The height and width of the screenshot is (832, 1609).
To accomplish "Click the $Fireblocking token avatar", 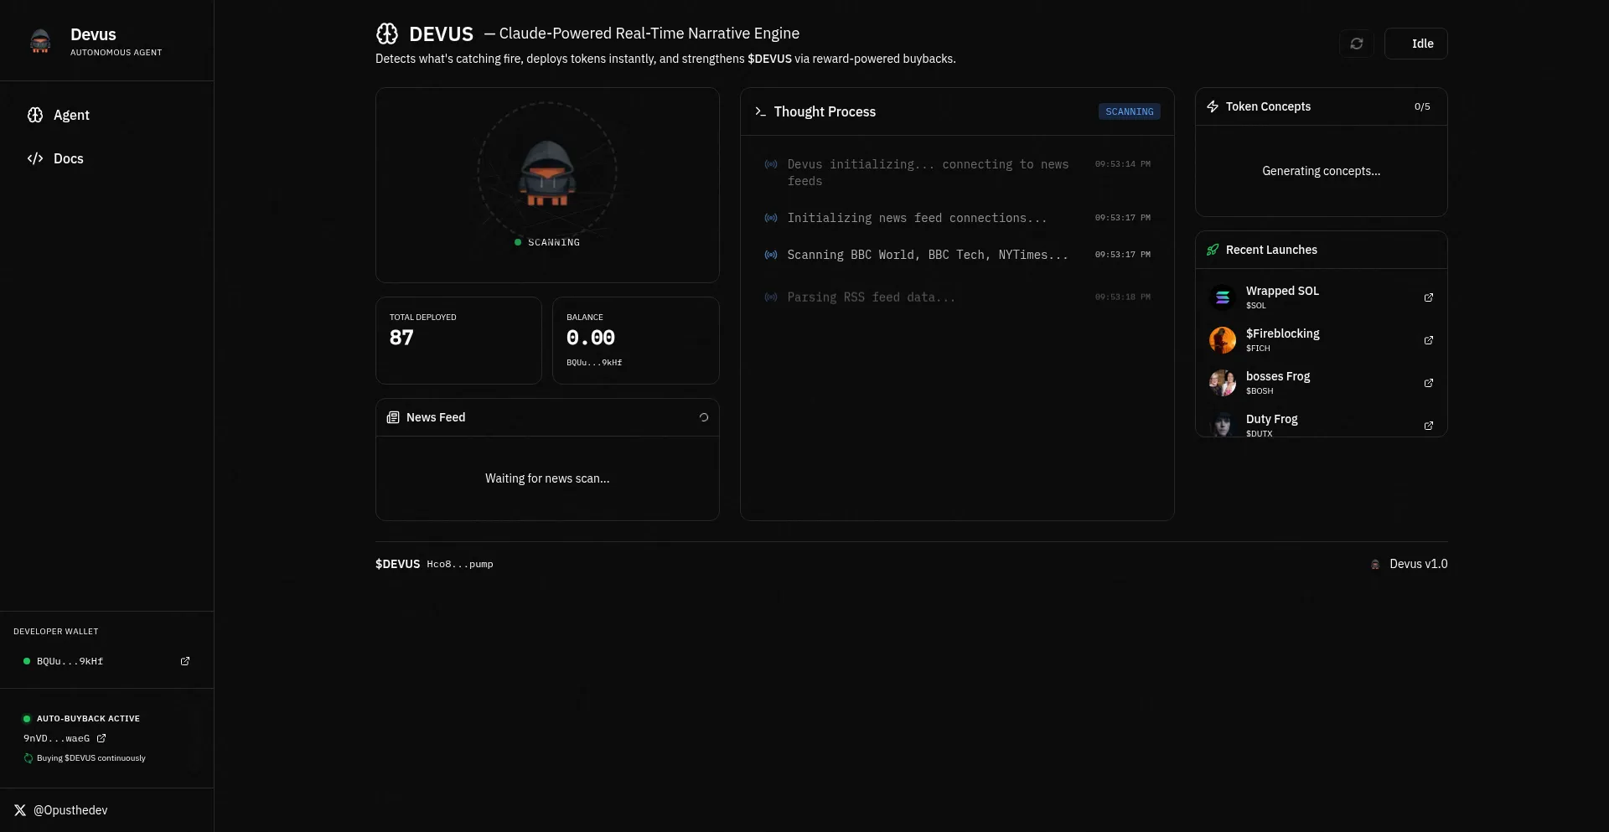I will pos(1222,340).
